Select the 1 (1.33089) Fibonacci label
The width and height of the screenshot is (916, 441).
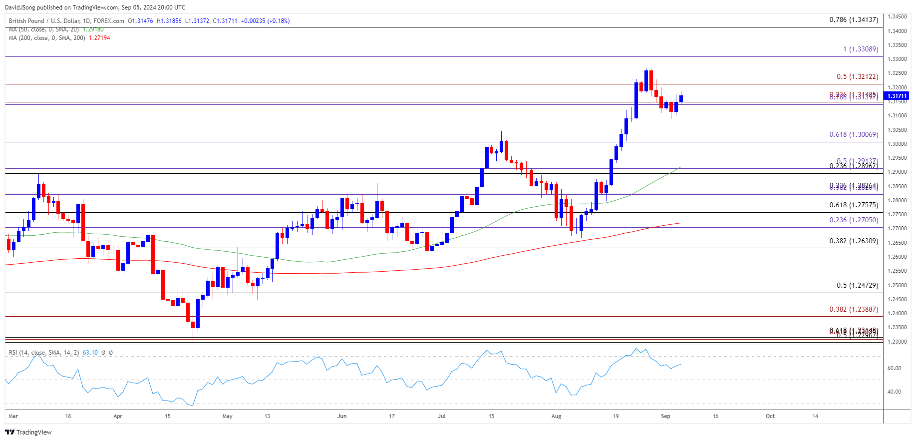861,49
